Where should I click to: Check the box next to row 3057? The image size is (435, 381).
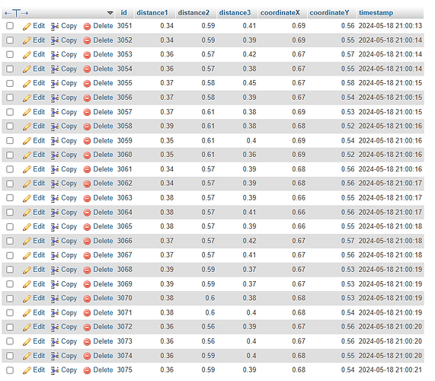tap(10, 112)
